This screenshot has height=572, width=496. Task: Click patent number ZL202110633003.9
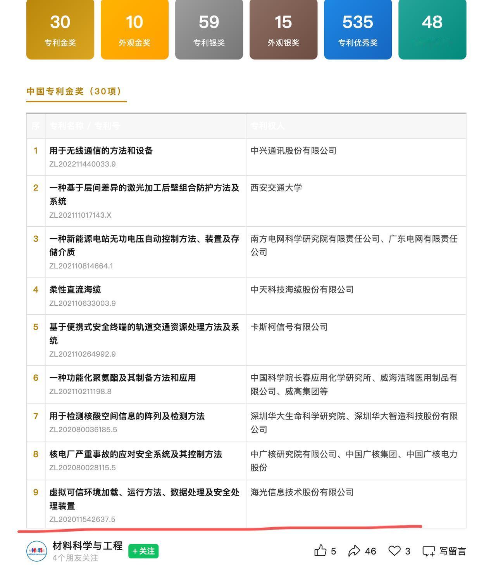pyautogui.click(x=82, y=303)
